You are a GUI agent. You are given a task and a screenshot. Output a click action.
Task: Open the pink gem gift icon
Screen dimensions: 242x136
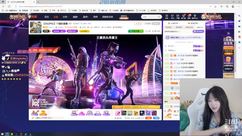pos(82,113)
